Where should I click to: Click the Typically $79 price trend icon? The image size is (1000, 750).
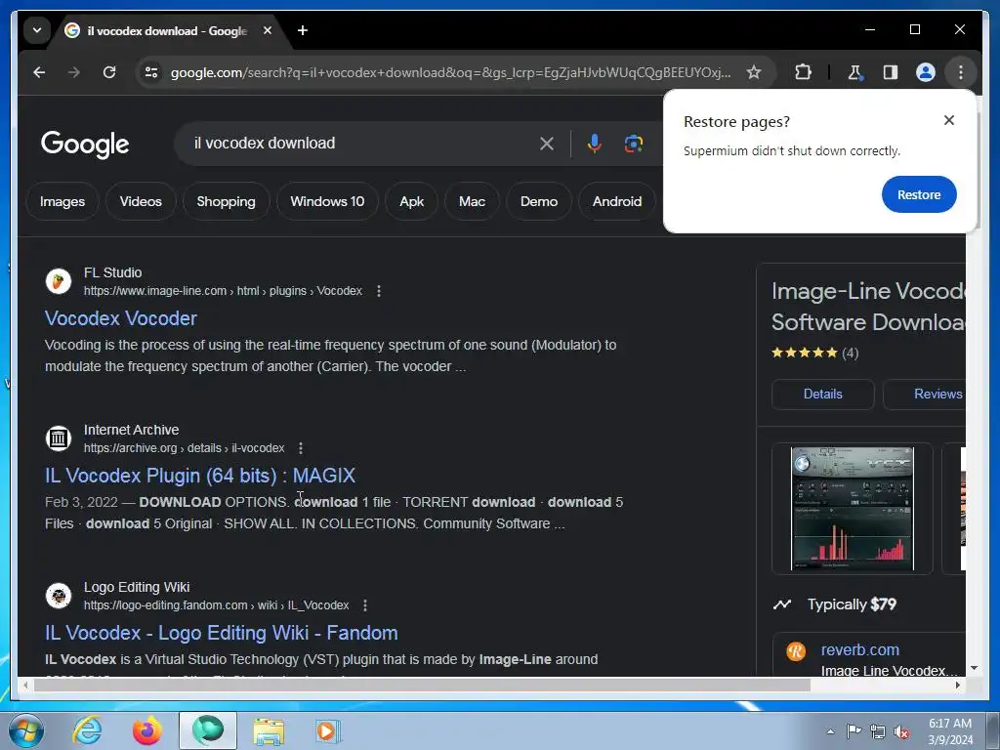tap(782, 604)
